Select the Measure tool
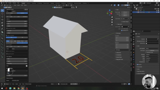The width and height of the screenshot is (160, 90). pyautogui.click(x=2, y=32)
